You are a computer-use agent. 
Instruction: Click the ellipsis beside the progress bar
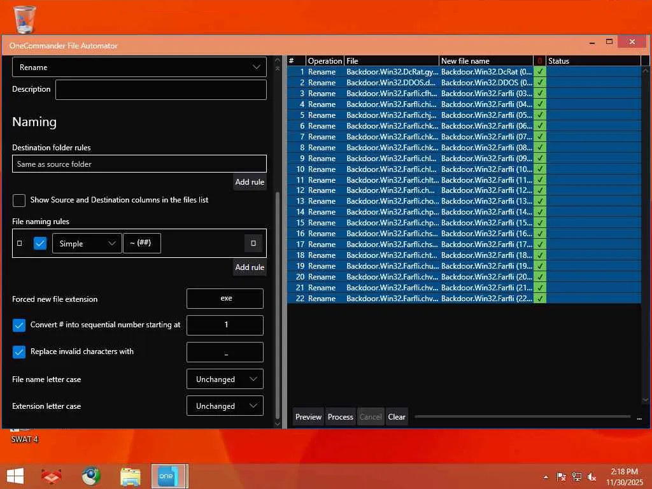[639, 418]
